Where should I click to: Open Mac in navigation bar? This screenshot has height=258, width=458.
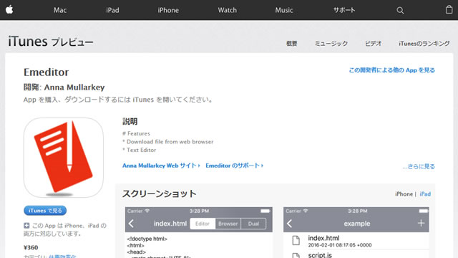coord(60,10)
